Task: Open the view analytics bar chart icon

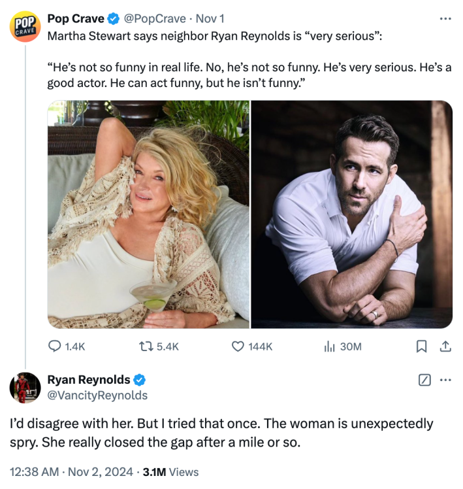Action: (x=329, y=346)
